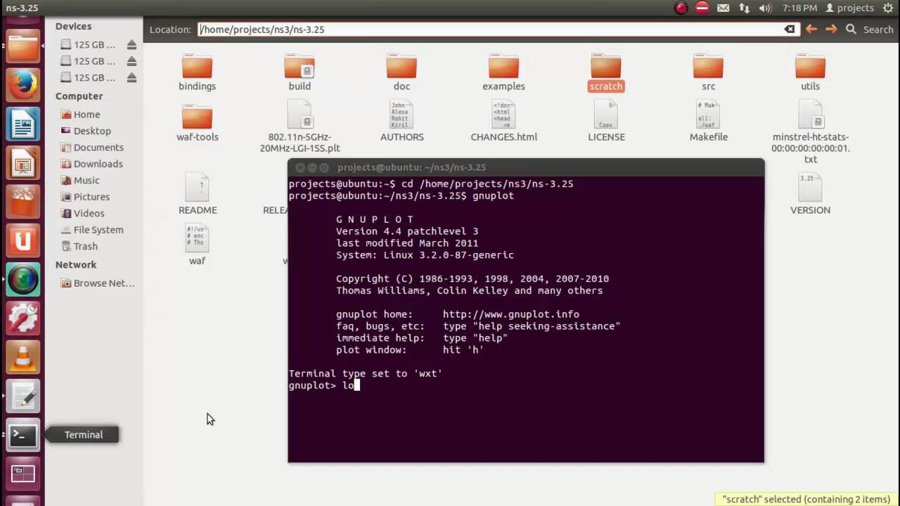
Task: Click the terminal window title bar
Action: 525,167
